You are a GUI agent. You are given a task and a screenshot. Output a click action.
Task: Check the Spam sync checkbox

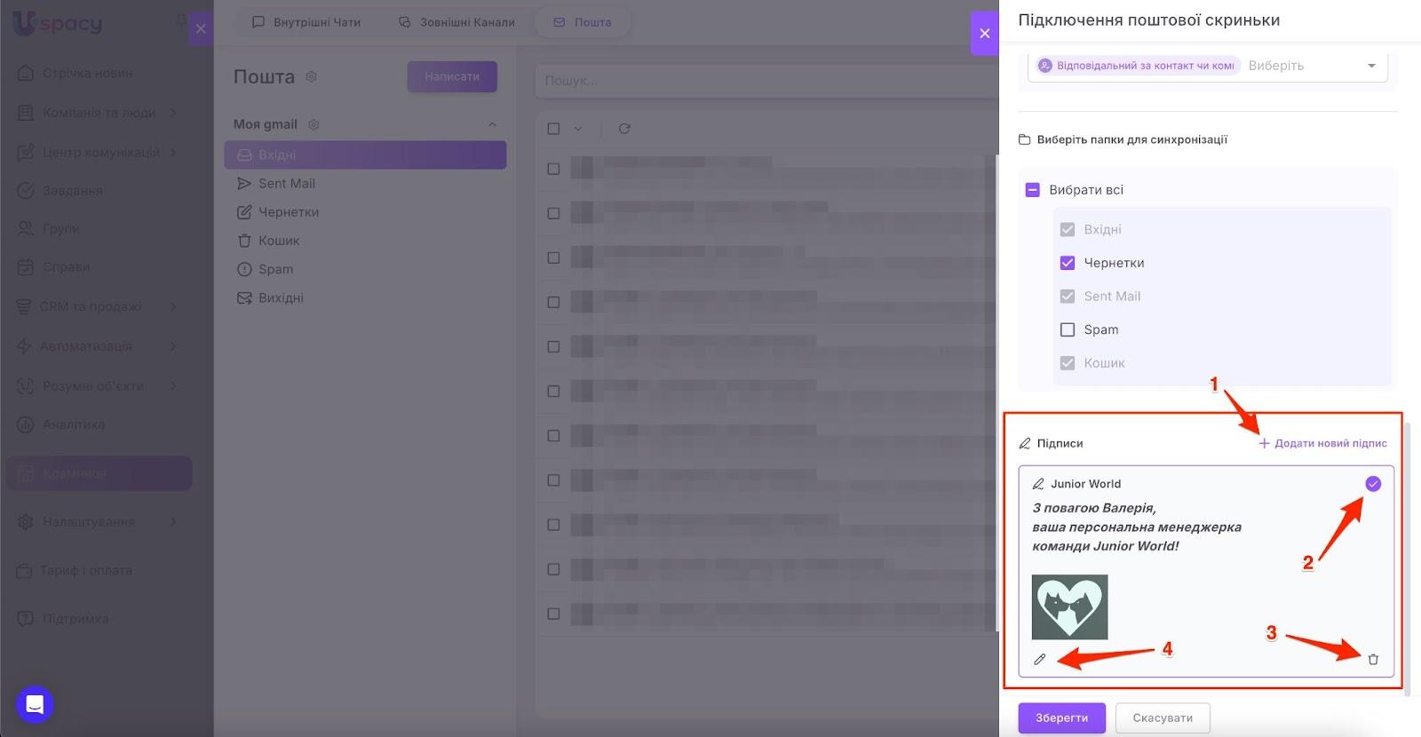pyautogui.click(x=1068, y=329)
